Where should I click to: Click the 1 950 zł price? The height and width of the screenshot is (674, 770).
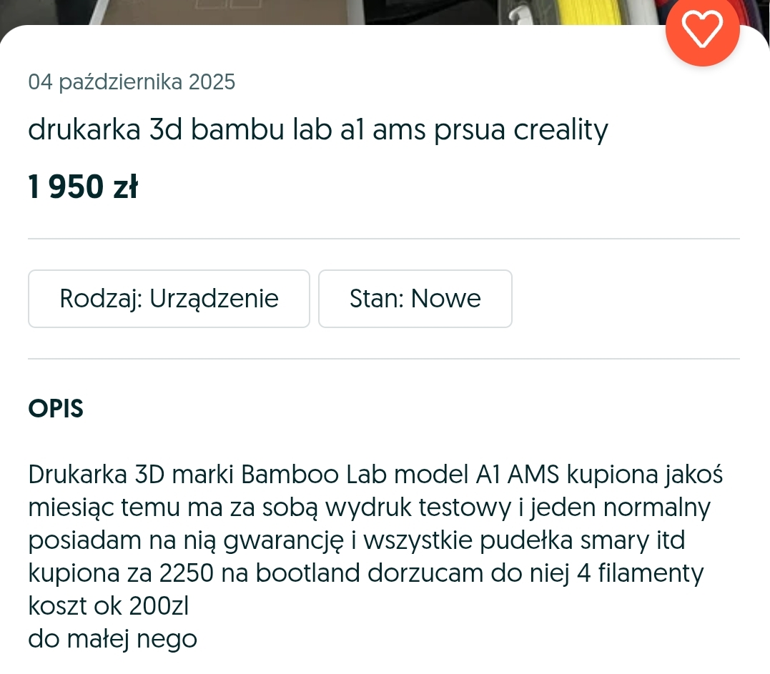[x=82, y=187]
